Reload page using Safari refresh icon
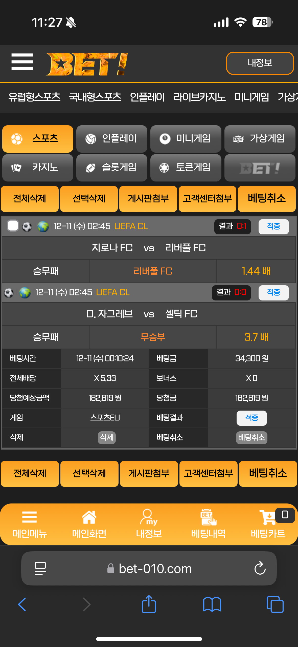The image size is (298, 647). [x=260, y=569]
